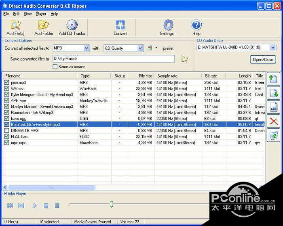
Task: Uncheck Kylie Minogue - Out Of My Head.mp3 checkbox
Action: tap(6, 94)
